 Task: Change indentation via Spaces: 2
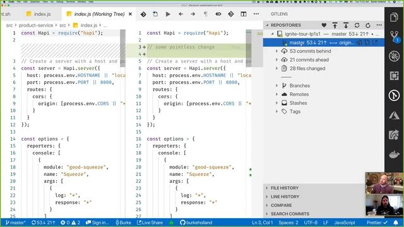(x=288, y=223)
